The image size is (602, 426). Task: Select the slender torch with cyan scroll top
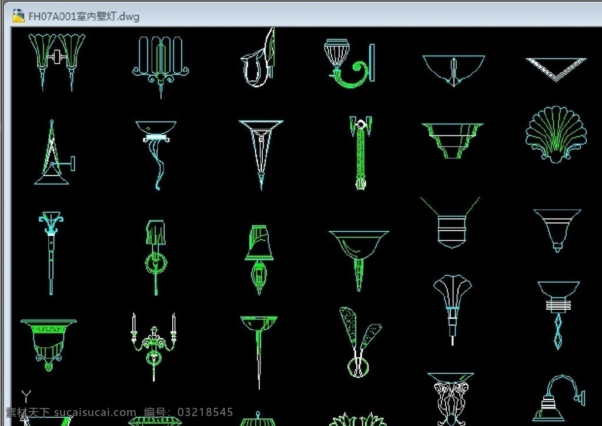tap(51, 253)
